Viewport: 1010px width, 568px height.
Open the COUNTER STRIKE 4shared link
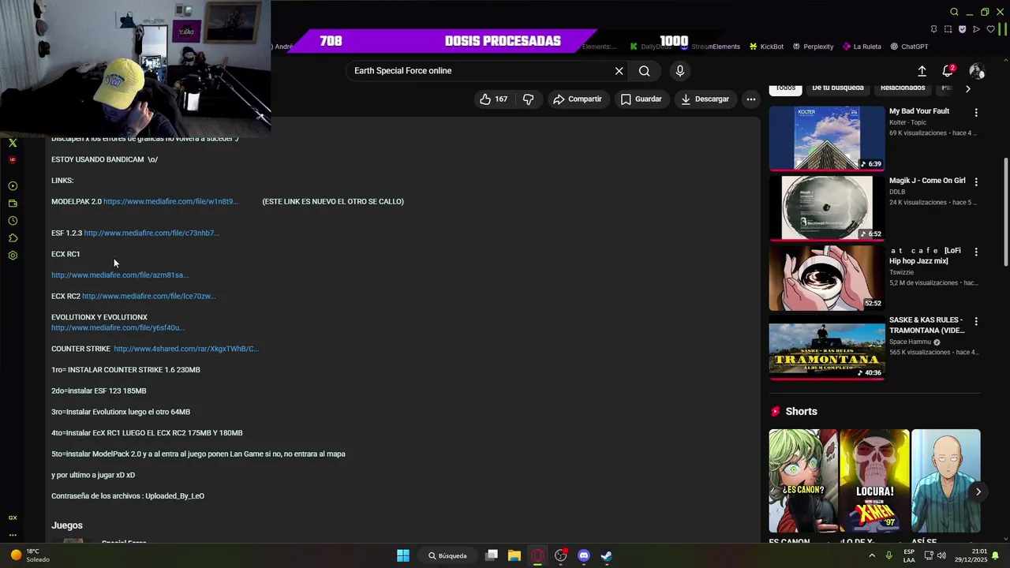[186, 349]
